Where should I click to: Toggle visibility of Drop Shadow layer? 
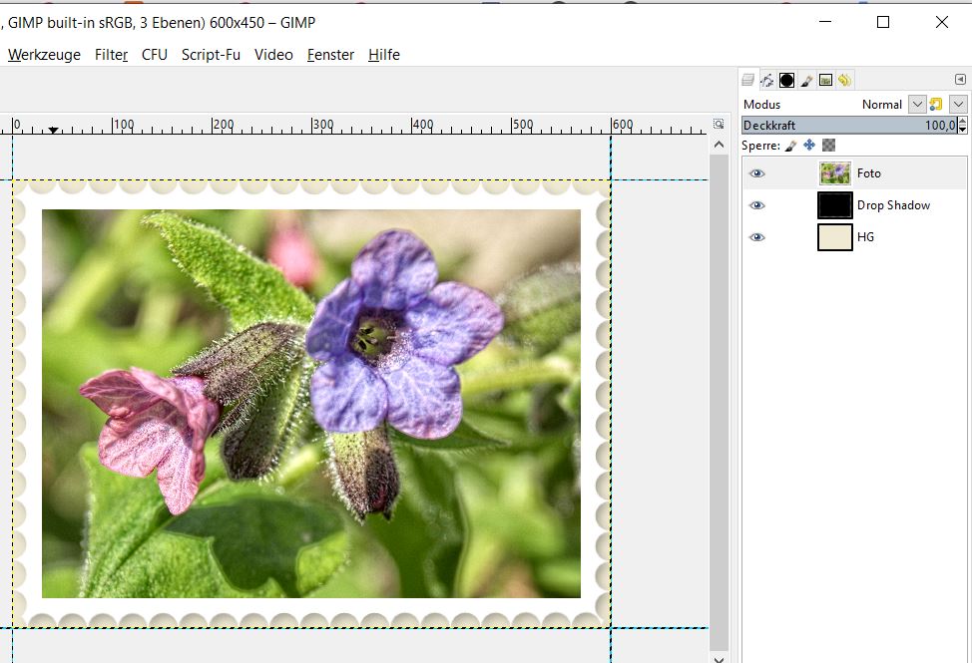click(x=757, y=205)
